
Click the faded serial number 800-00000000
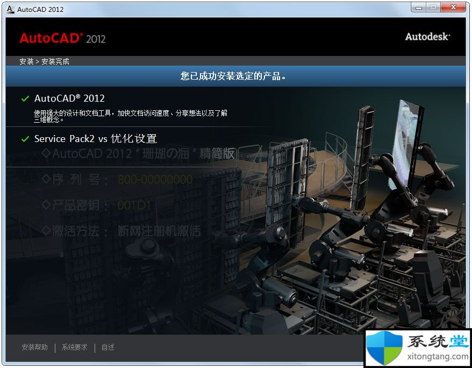click(155, 180)
